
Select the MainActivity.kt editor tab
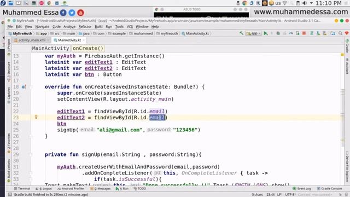(69, 40)
